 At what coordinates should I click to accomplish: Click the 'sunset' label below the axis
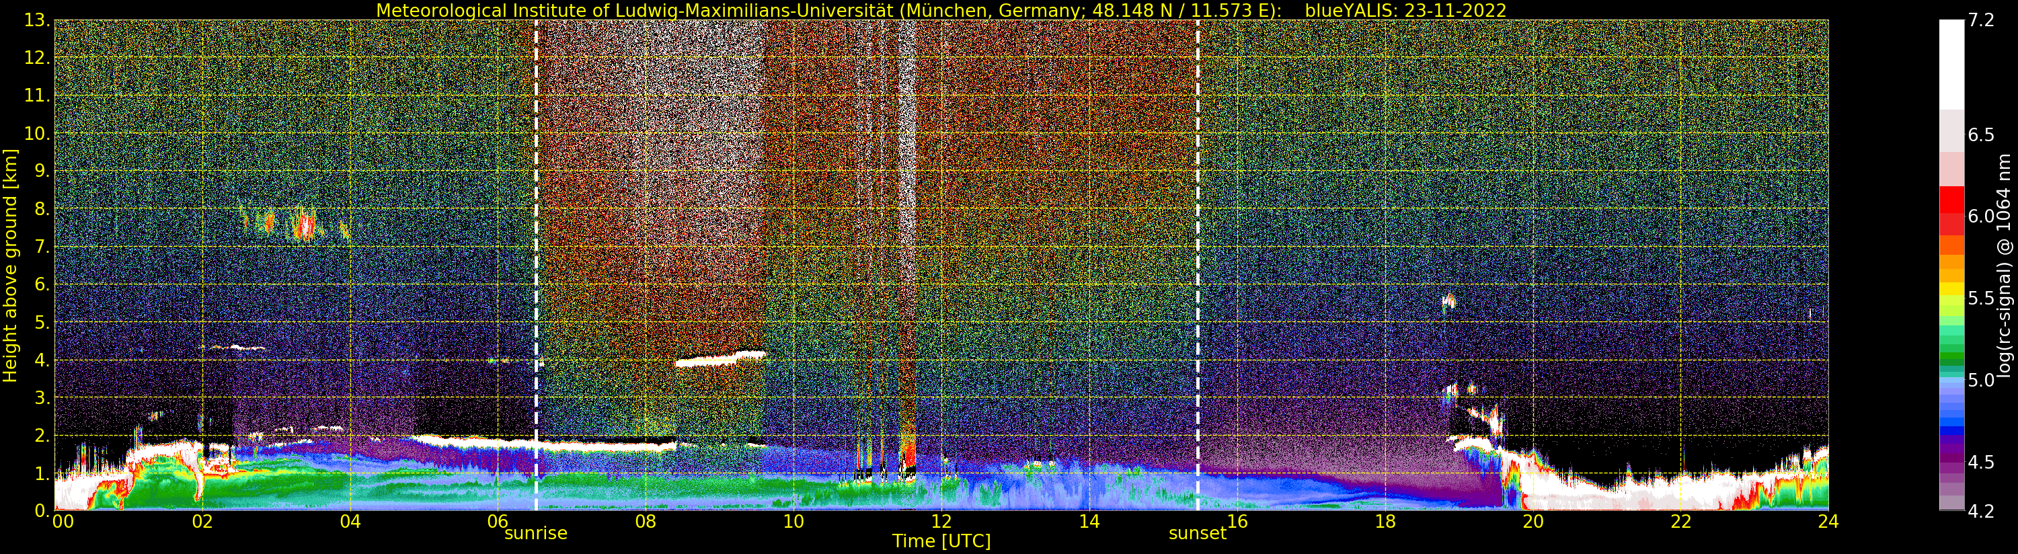tap(1197, 533)
